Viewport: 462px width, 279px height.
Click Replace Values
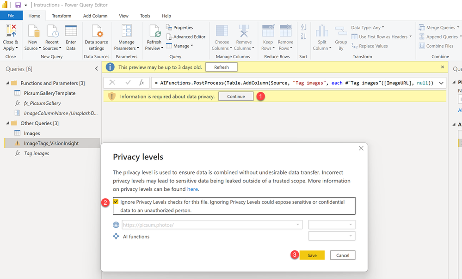click(x=370, y=46)
